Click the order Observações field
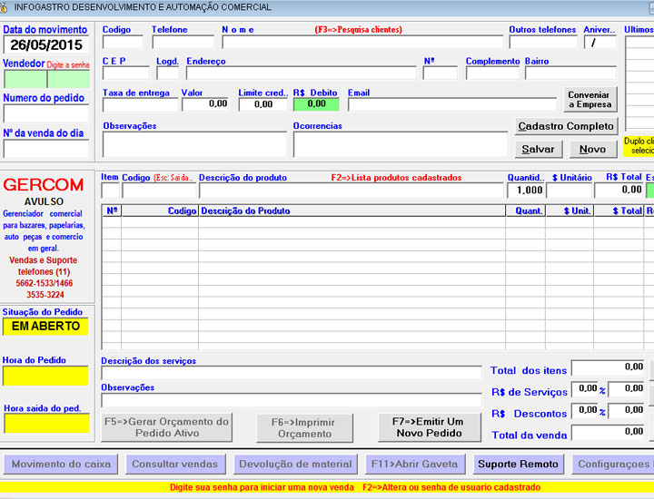The image size is (654, 499). coord(292,400)
